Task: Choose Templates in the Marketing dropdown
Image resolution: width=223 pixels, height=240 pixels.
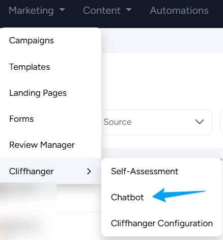Action: coord(50,67)
